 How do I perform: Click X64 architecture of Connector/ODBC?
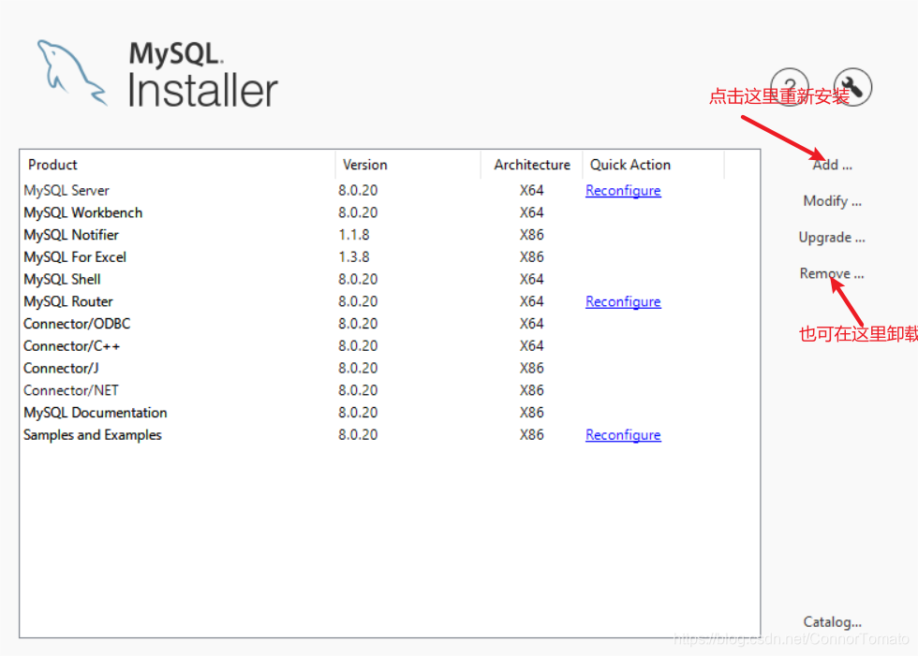[x=532, y=324]
